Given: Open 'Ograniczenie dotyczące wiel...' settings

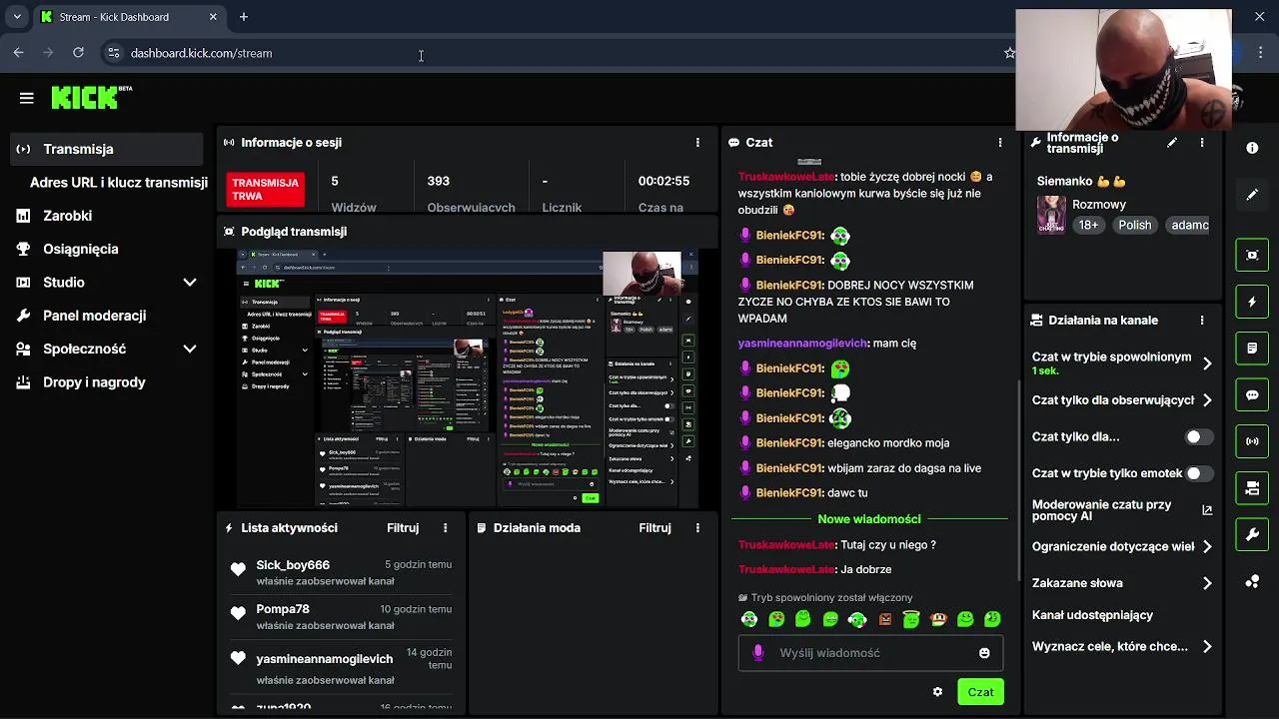Looking at the screenshot, I should pos(1122,547).
